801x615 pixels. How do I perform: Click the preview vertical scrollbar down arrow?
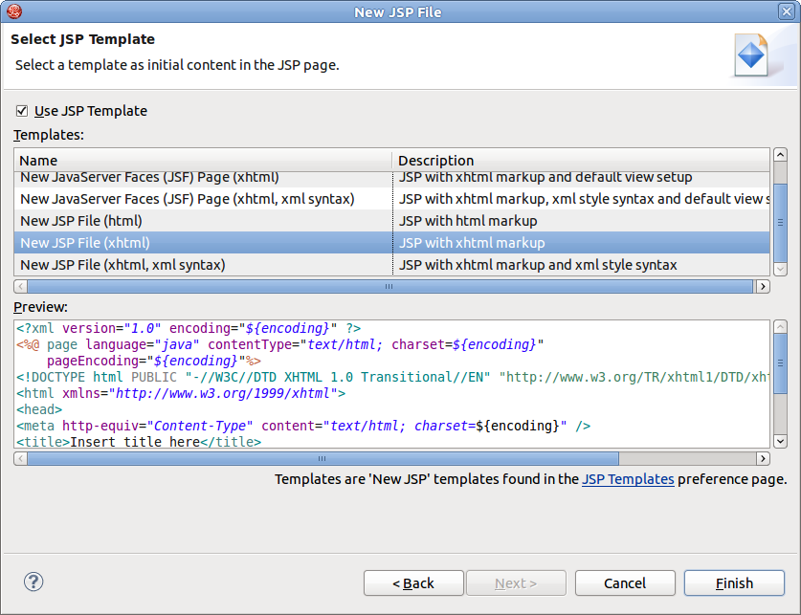[780, 441]
